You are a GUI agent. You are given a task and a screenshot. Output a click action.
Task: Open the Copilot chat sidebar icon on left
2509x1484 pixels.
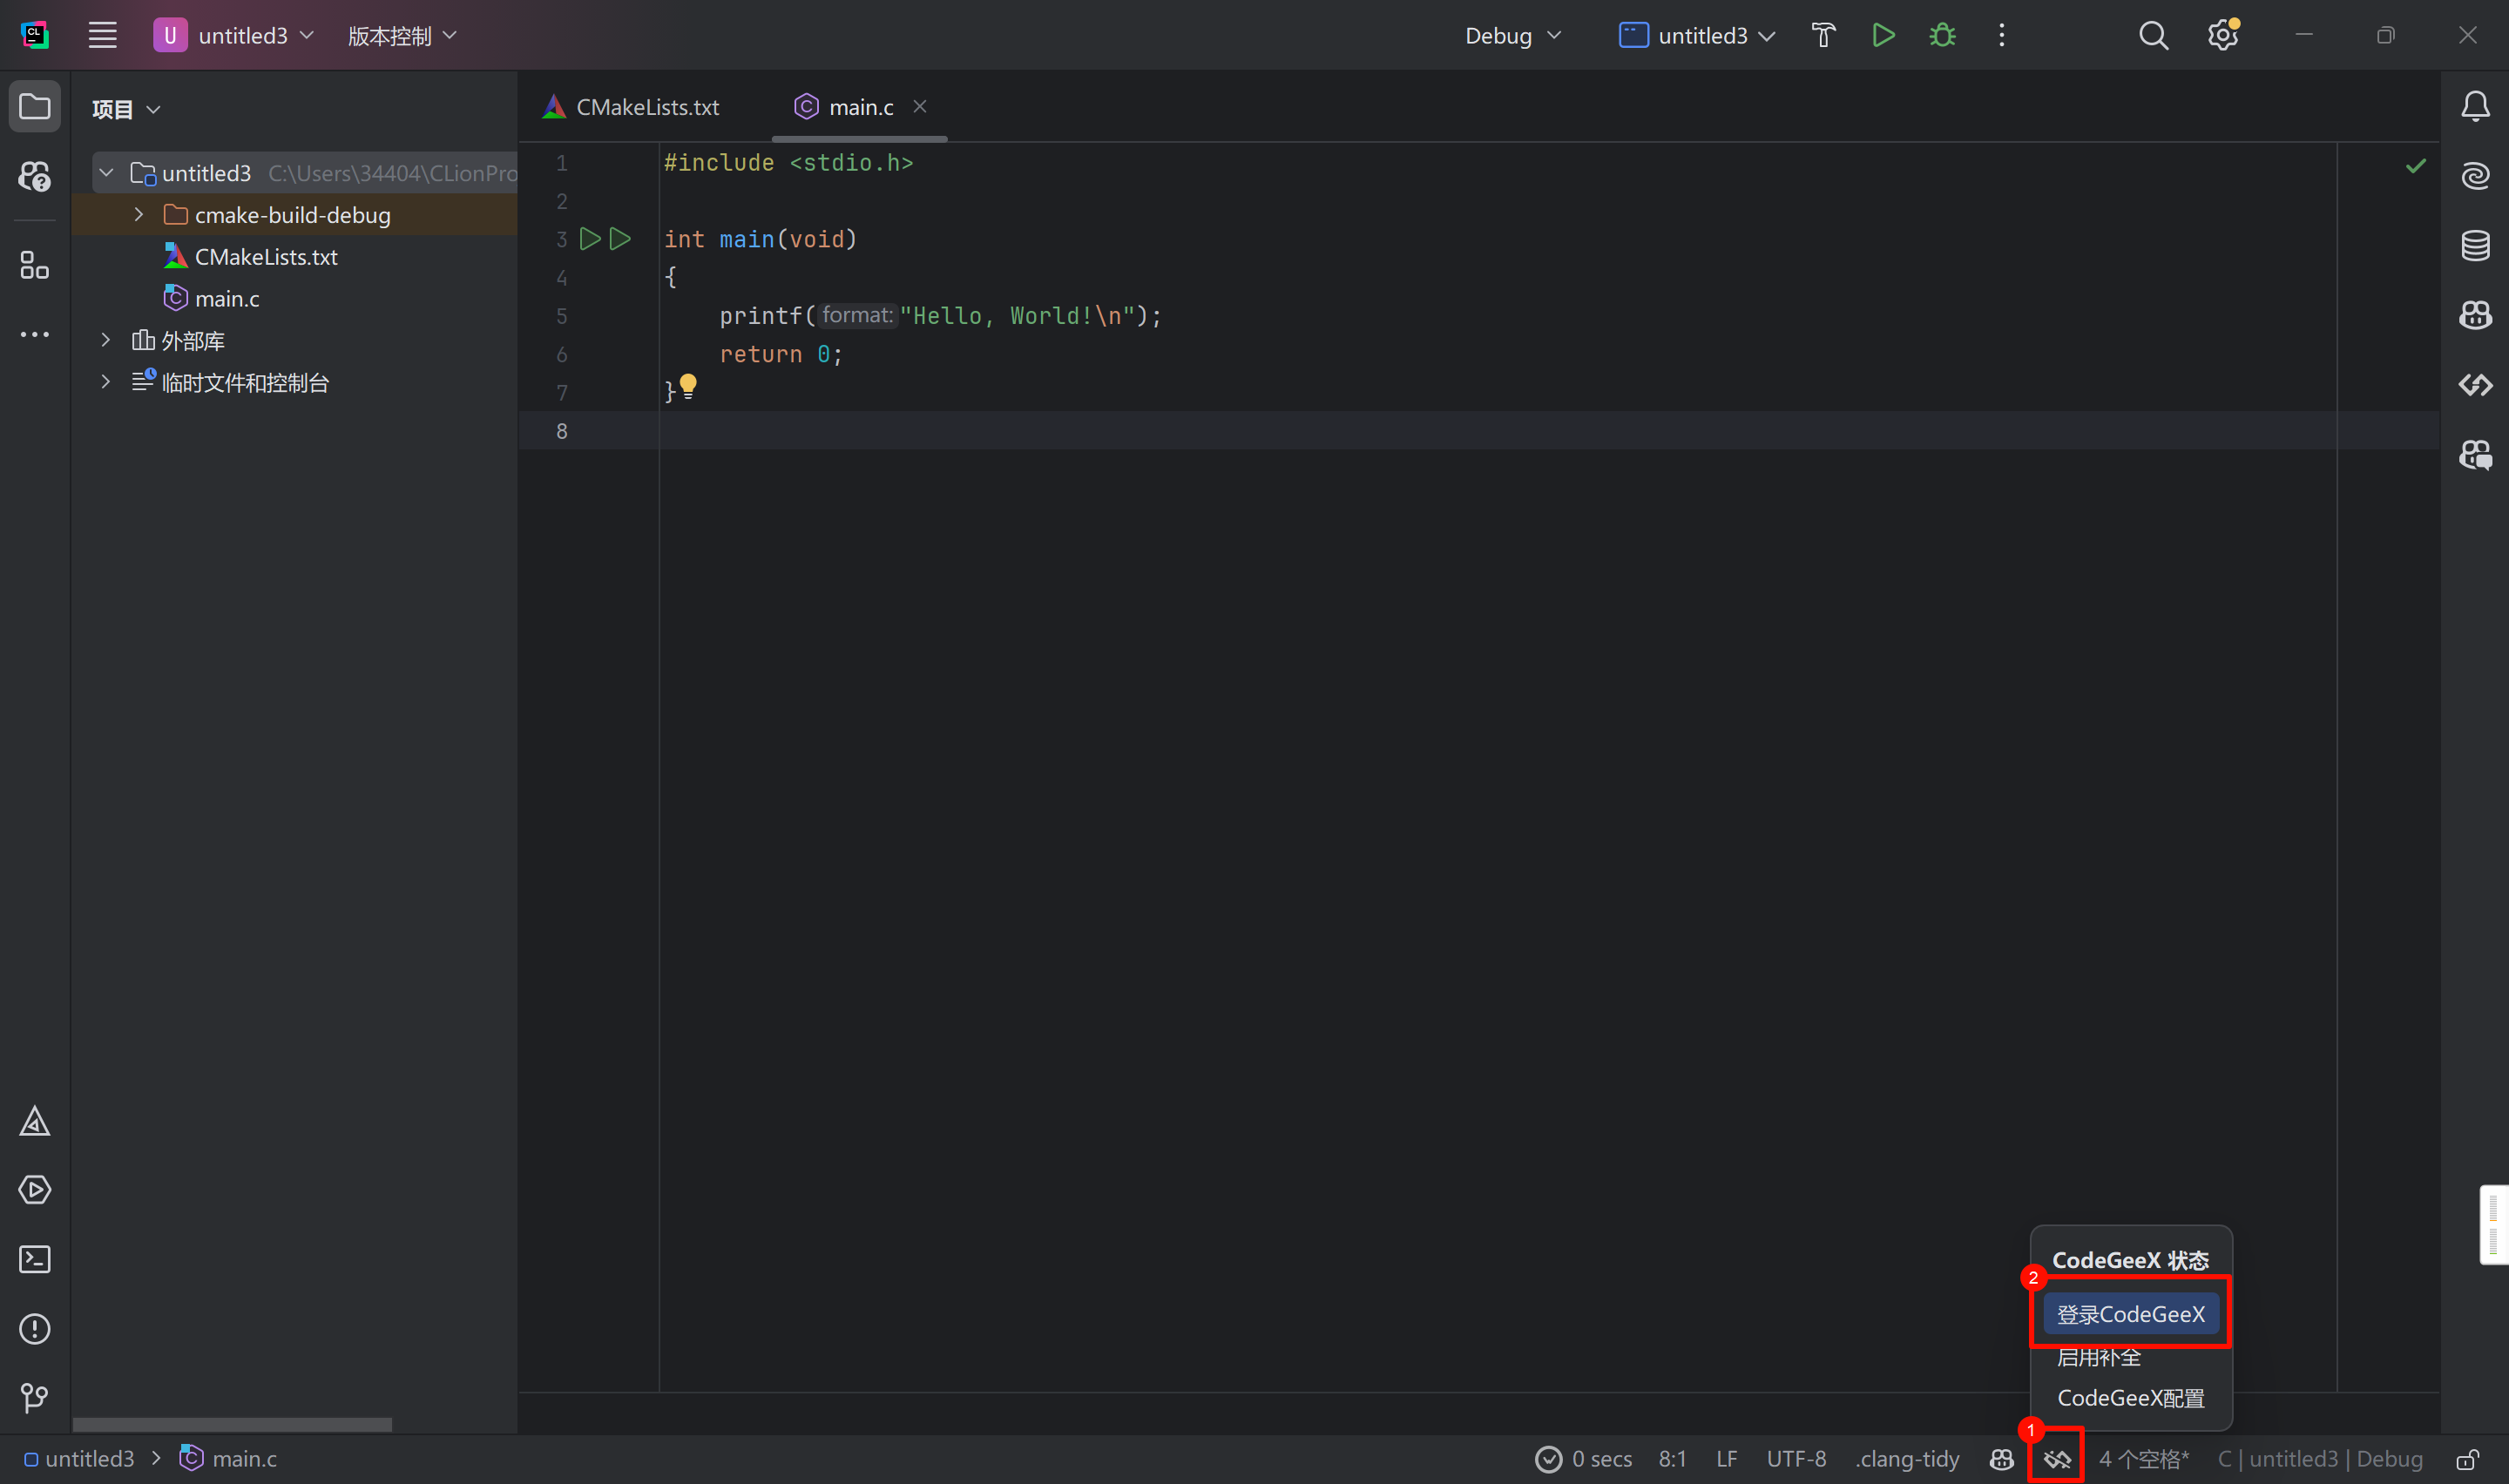click(35, 176)
